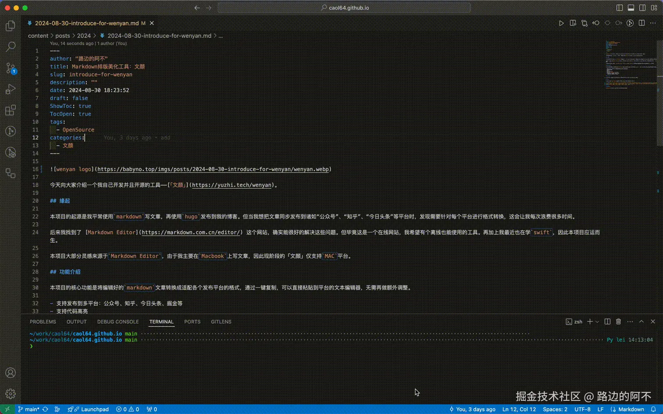Open markdown preview to the side
Image resolution: width=663 pixels, height=414 pixels.
click(x=573, y=23)
